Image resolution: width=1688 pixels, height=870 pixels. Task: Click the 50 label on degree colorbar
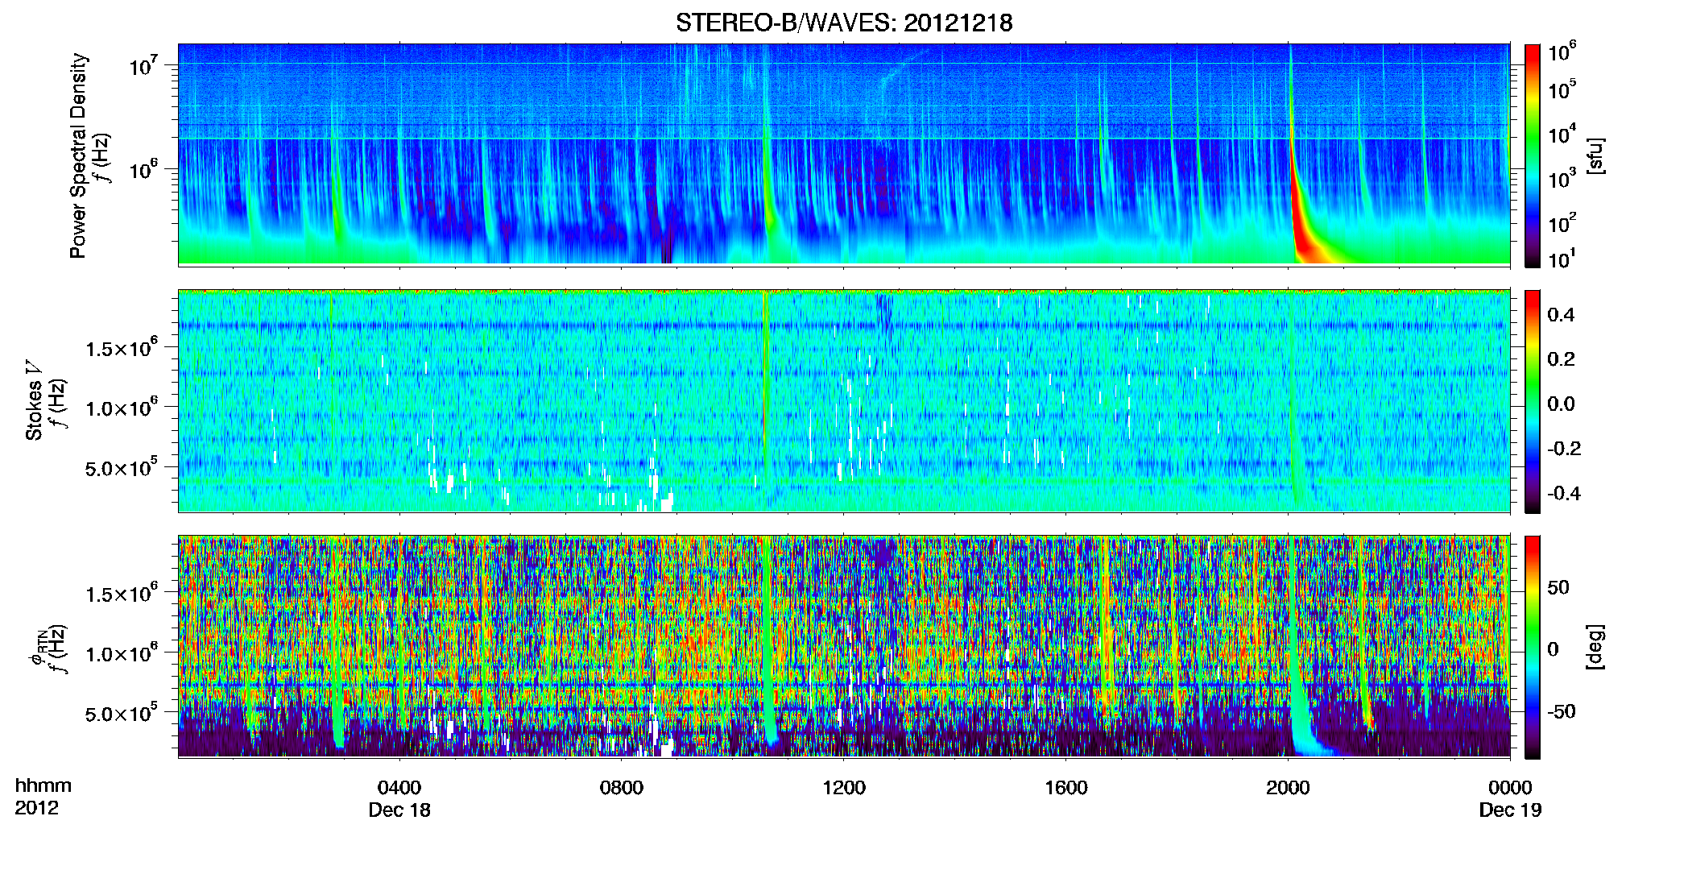pos(1558,587)
